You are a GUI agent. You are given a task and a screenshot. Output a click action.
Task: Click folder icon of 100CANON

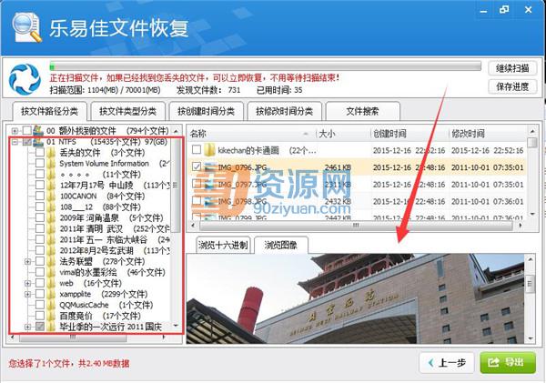point(51,196)
